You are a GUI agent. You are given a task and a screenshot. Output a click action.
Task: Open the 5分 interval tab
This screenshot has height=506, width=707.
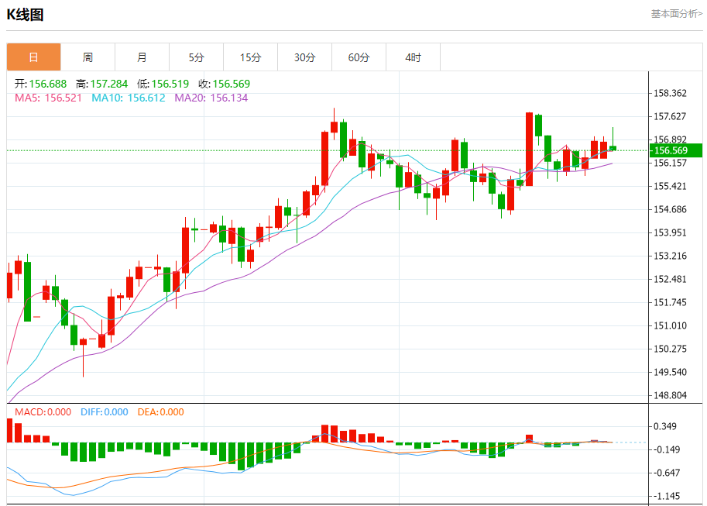pyautogui.click(x=196, y=57)
